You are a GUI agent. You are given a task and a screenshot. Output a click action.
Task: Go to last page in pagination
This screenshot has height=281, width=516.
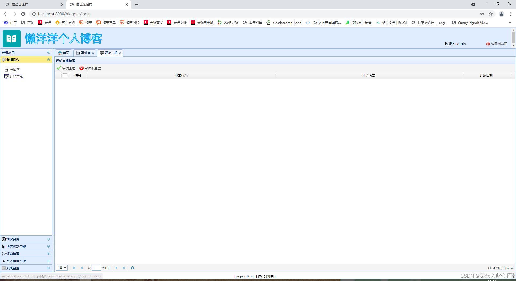click(124, 268)
